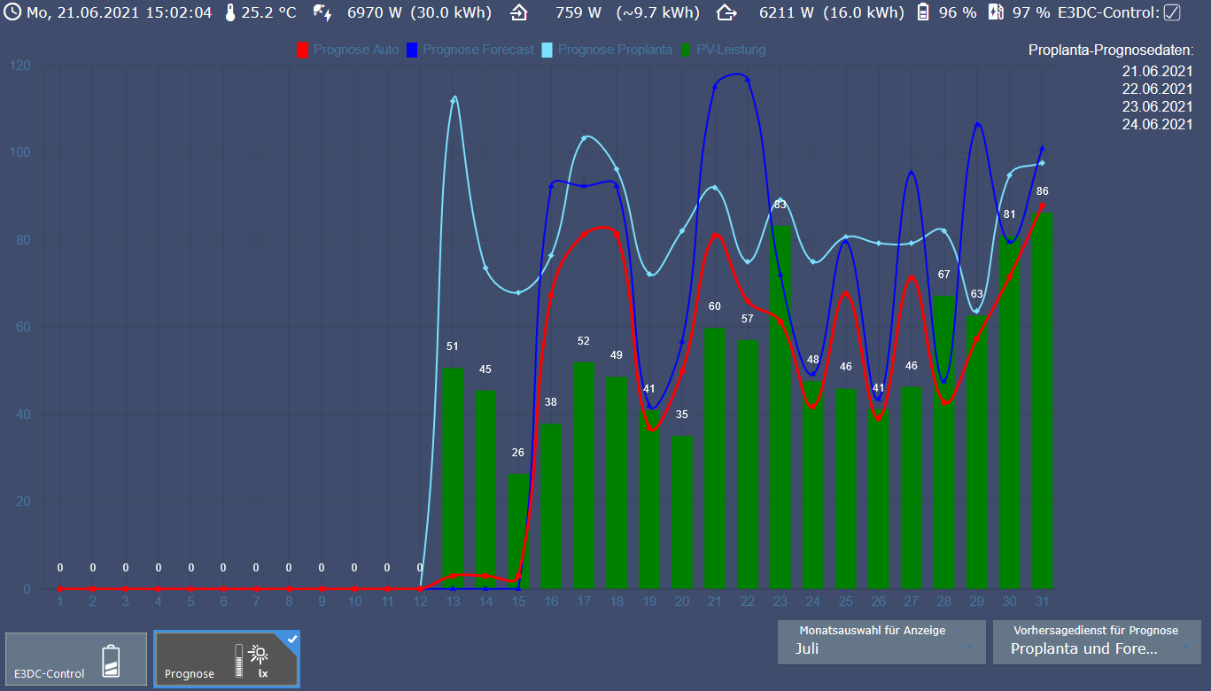Open the E3DC-Control view
Screen dimensions: 1211x691
(76, 658)
